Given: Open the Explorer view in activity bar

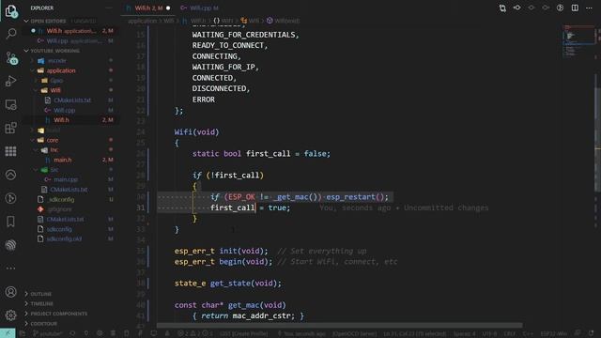Looking at the screenshot, I should (x=10, y=10).
